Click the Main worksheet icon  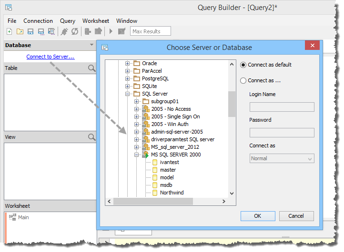point(12,217)
